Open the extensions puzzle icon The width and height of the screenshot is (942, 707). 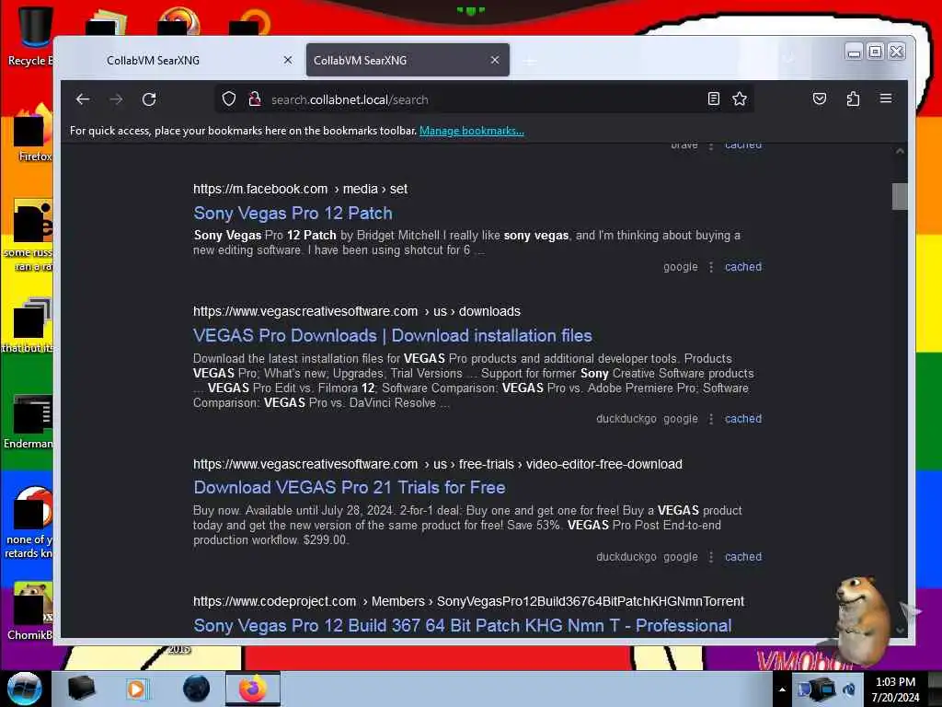coord(853,99)
